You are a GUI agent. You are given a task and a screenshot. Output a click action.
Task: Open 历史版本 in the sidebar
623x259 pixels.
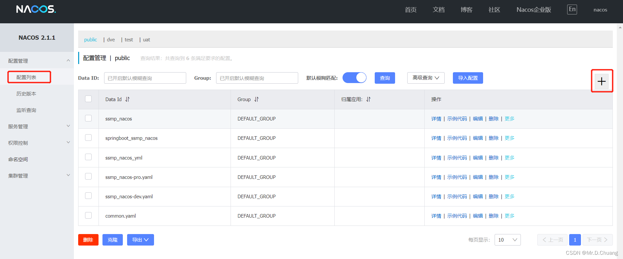pos(26,94)
